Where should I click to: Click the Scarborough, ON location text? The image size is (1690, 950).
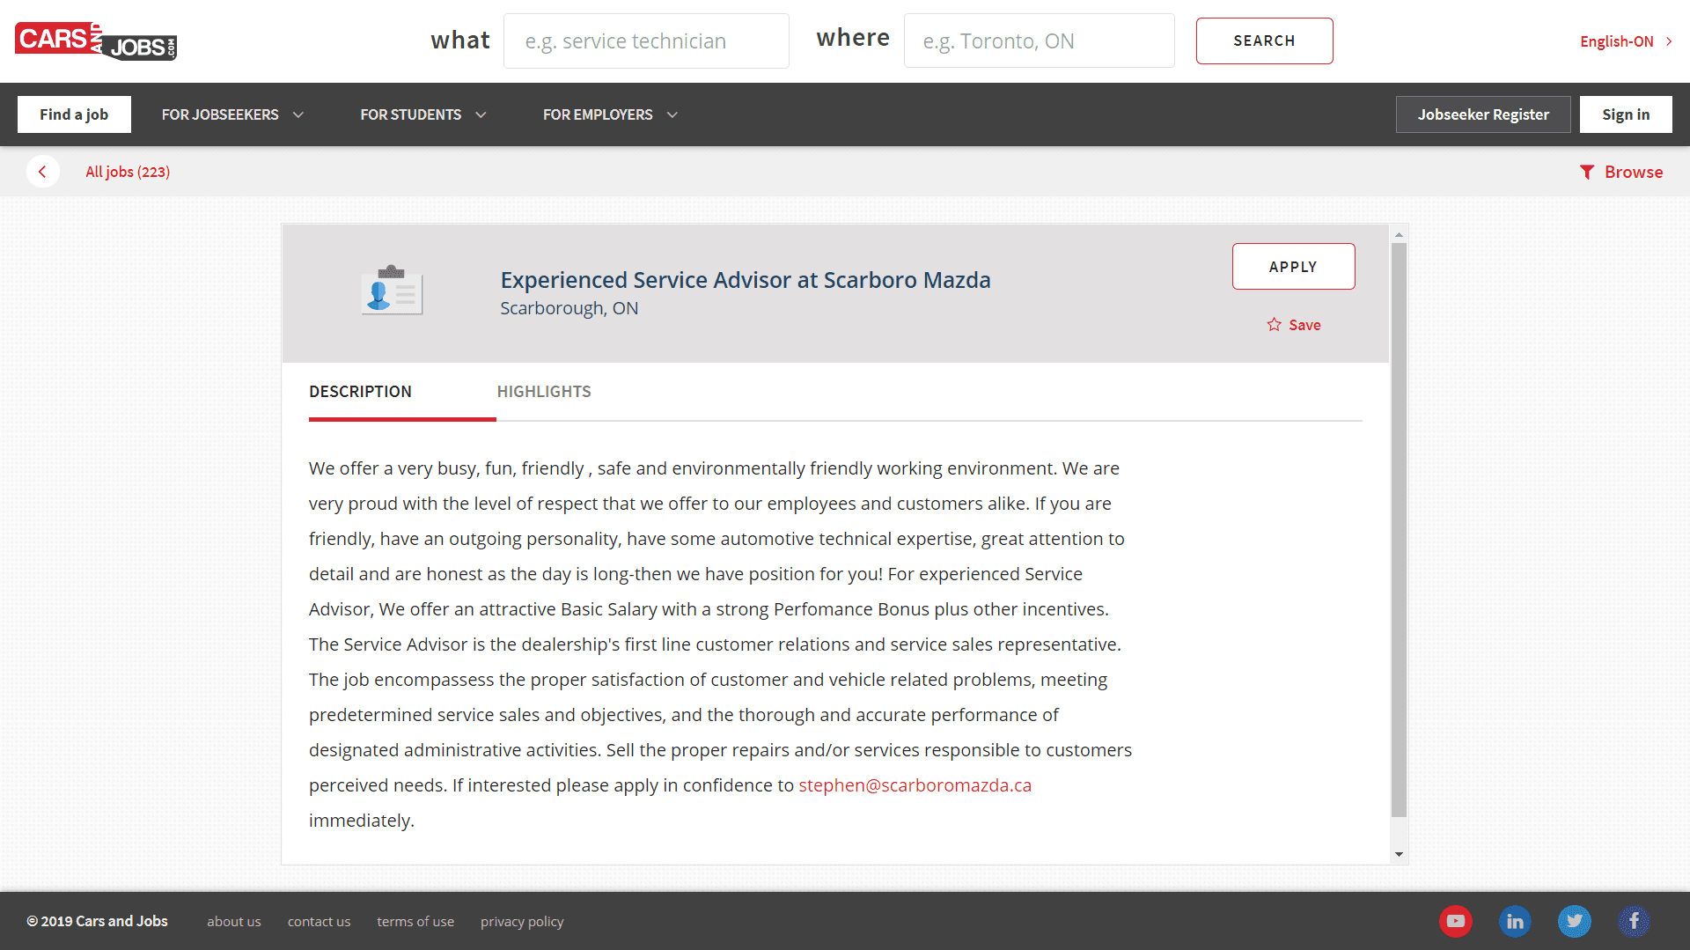[x=569, y=308]
